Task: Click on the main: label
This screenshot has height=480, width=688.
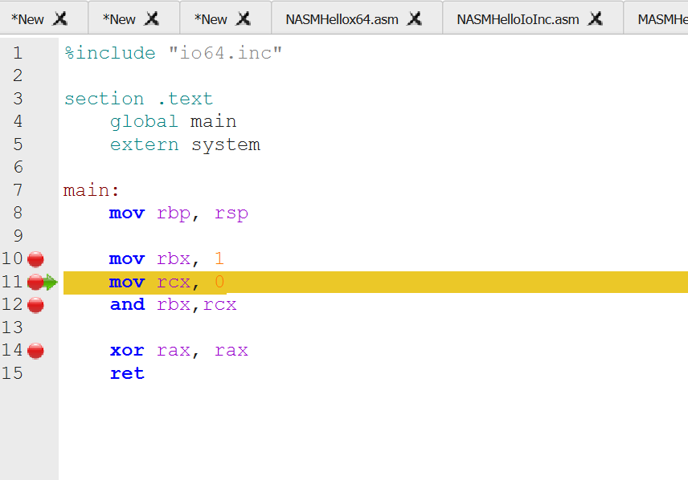Action: [x=91, y=191]
